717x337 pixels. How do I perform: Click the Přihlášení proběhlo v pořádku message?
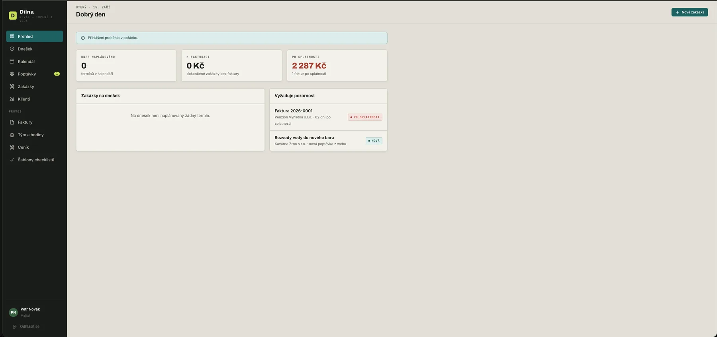(113, 38)
